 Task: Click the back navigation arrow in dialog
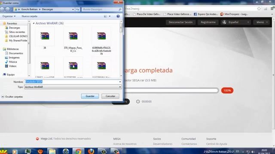pos(2,9)
